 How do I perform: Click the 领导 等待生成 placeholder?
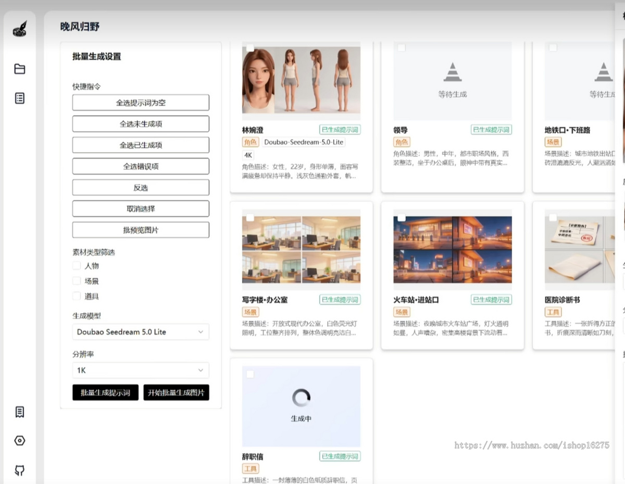coord(453,81)
